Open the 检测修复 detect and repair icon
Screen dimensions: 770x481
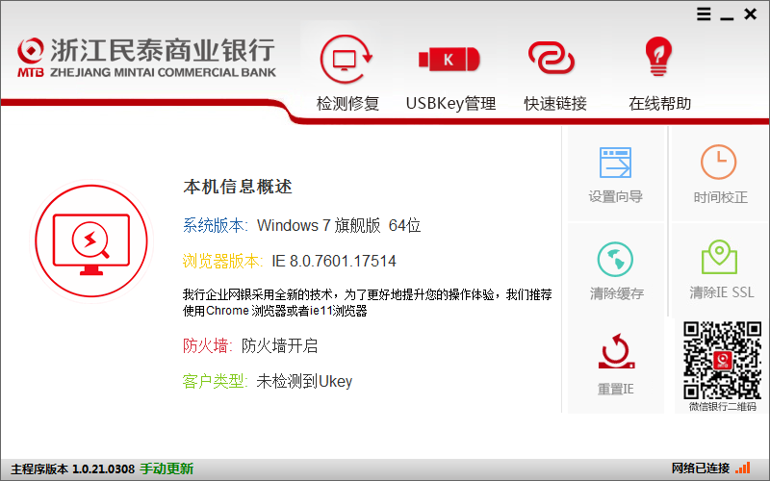[x=346, y=59]
